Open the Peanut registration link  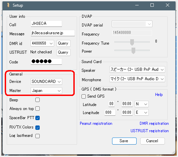click(x=96, y=123)
